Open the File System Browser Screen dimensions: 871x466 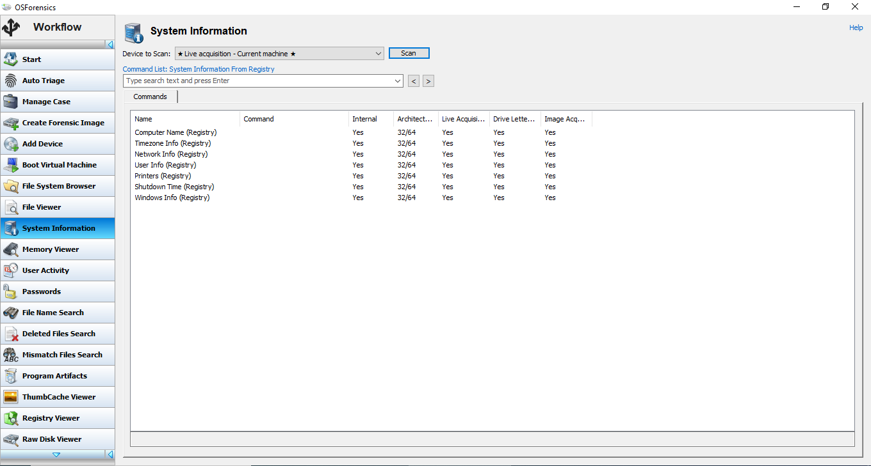[x=58, y=186]
